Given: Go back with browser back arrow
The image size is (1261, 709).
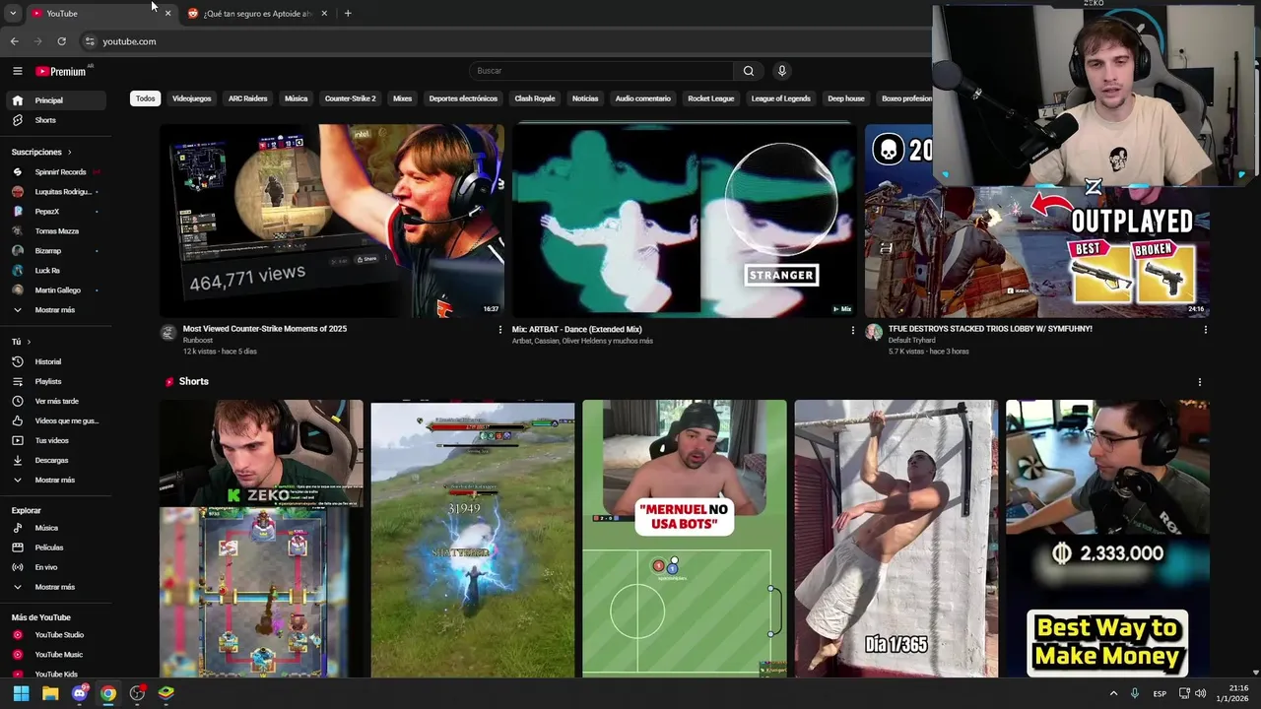Looking at the screenshot, I should (x=14, y=41).
